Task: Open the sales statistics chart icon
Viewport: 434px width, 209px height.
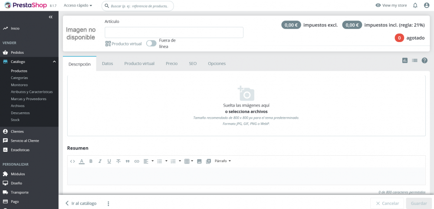Action: 405,60
